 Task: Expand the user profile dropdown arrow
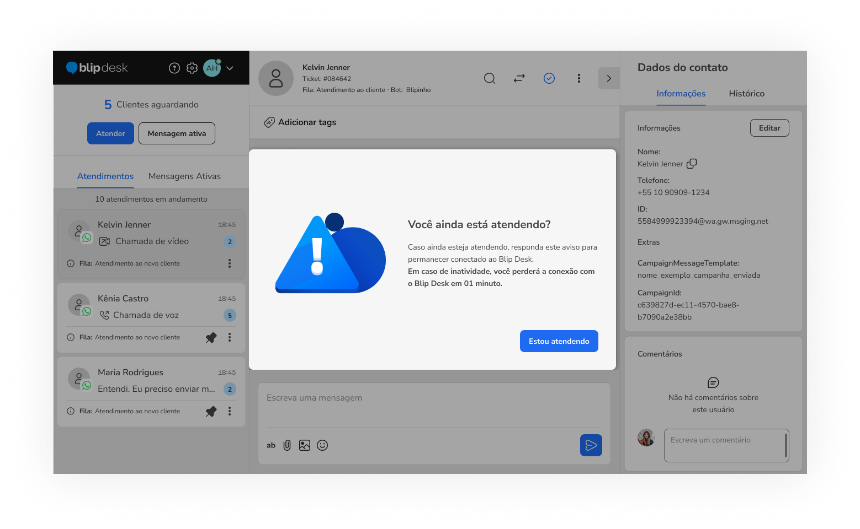coord(230,68)
